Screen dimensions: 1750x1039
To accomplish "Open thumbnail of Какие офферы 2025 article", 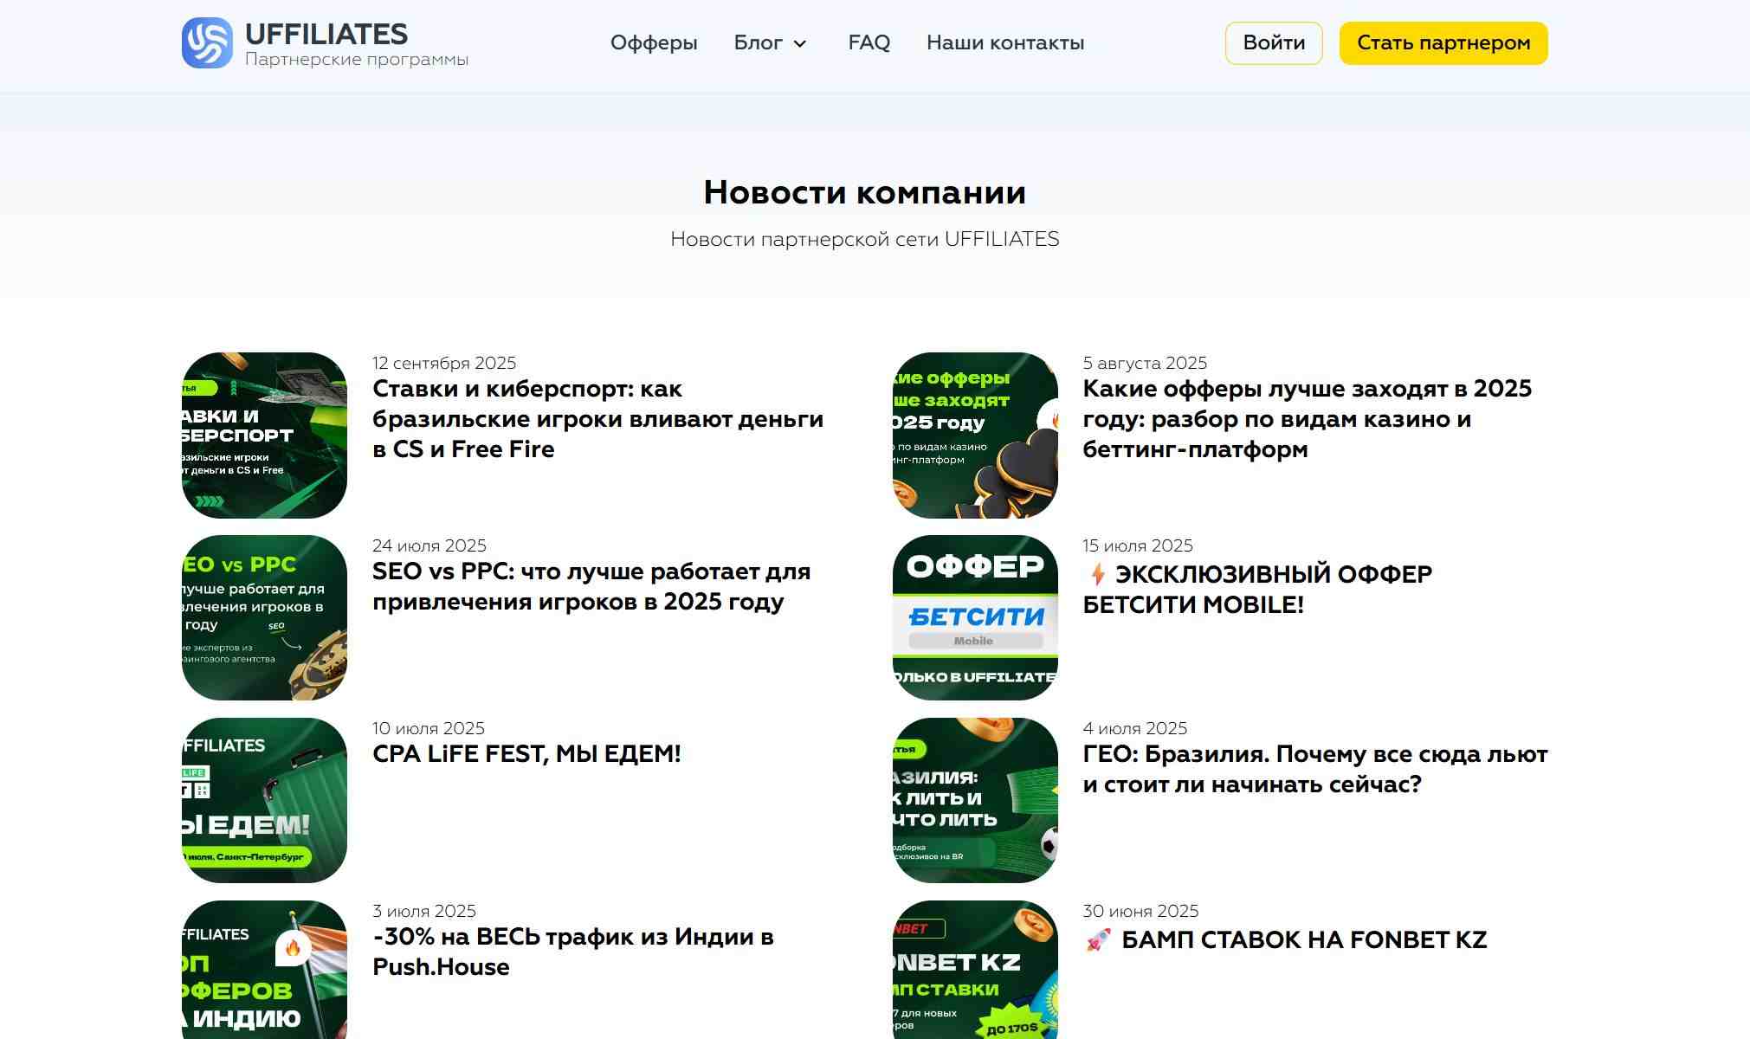I will (975, 435).
